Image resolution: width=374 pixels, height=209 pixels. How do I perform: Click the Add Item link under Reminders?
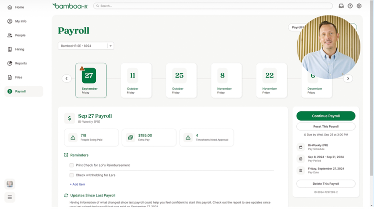[77, 184]
